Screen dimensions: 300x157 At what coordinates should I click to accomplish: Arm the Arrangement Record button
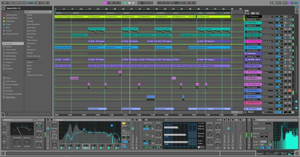click(133, 3)
